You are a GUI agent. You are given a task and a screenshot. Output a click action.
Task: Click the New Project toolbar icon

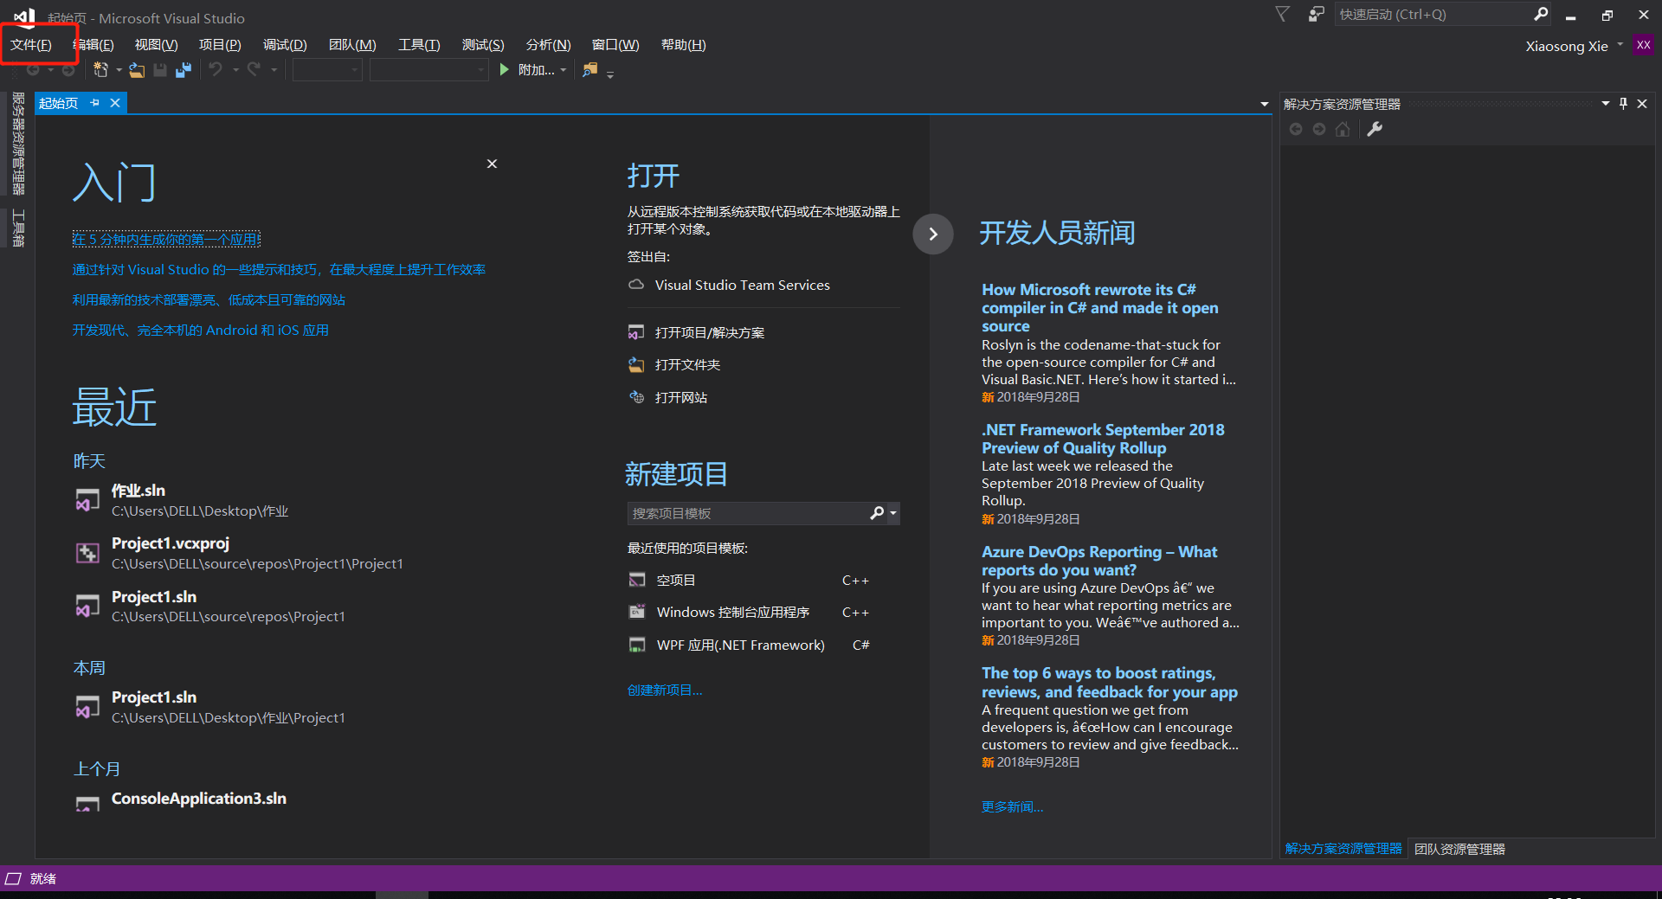(x=101, y=70)
